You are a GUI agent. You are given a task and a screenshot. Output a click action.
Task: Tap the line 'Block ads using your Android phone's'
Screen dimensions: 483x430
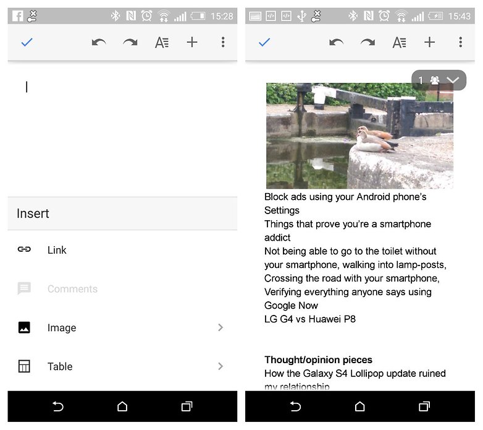click(x=345, y=197)
